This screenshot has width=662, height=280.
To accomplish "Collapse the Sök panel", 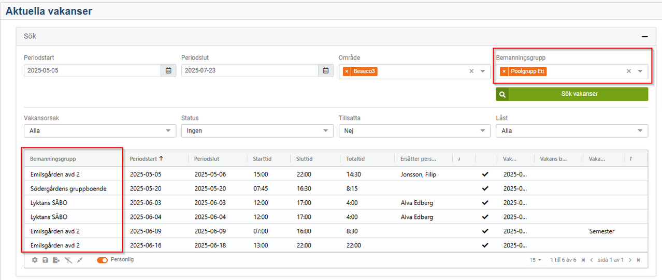I will (x=645, y=37).
